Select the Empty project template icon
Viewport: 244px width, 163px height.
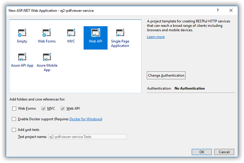pos(22,33)
